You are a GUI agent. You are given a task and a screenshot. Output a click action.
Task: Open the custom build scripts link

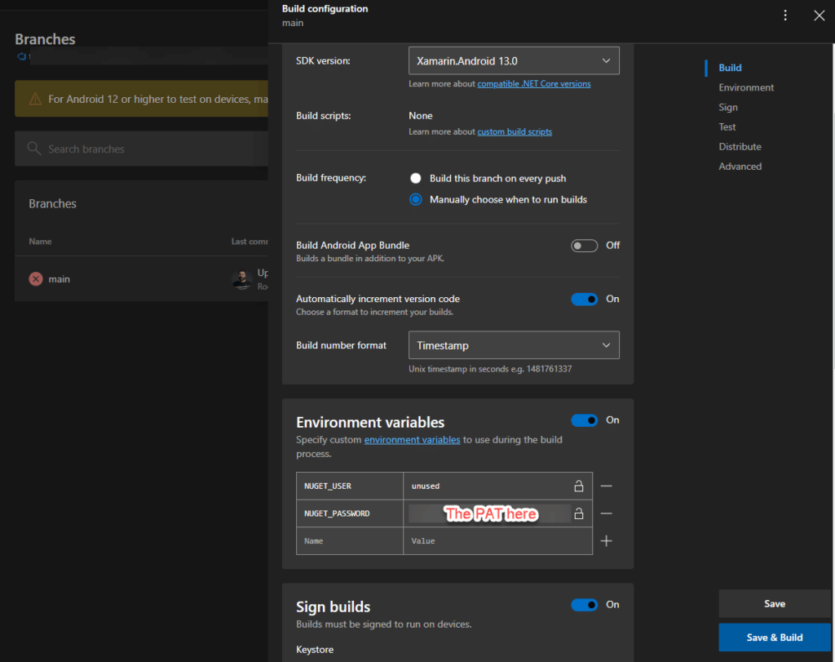(x=515, y=131)
